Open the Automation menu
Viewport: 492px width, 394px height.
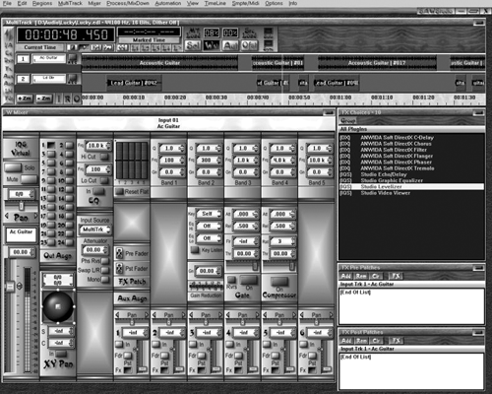point(168,3)
